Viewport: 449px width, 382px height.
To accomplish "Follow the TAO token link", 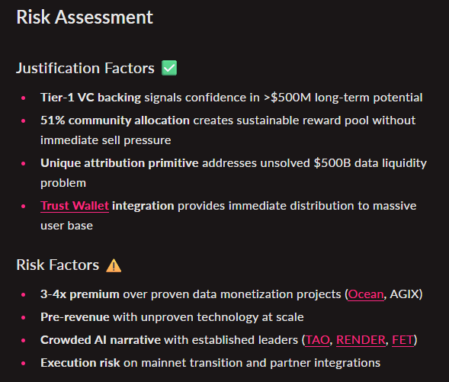I will pyautogui.click(x=317, y=340).
